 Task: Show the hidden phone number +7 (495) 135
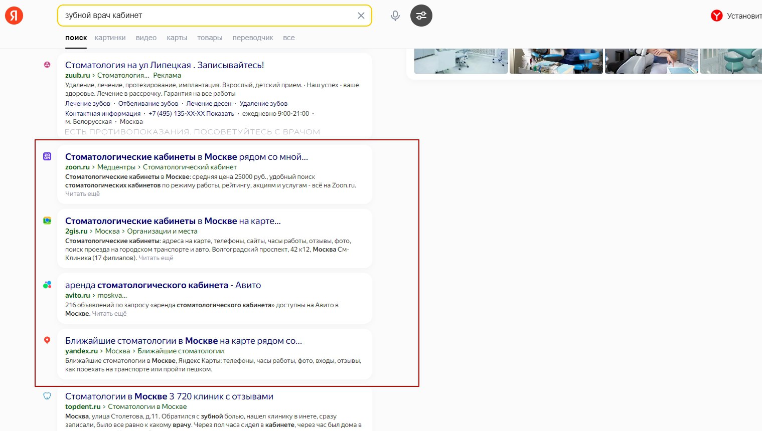(x=192, y=113)
